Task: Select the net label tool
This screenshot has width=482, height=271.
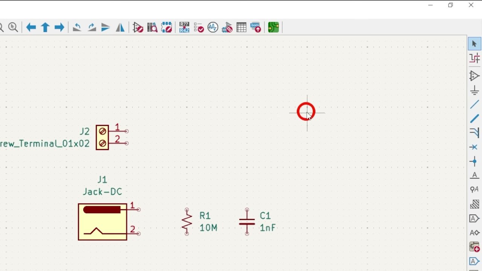Action: click(x=474, y=175)
